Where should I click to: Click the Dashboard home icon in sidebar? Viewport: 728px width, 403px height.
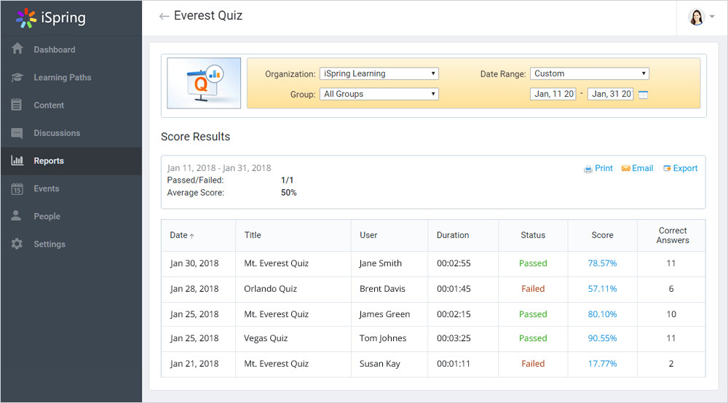(x=17, y=49)
